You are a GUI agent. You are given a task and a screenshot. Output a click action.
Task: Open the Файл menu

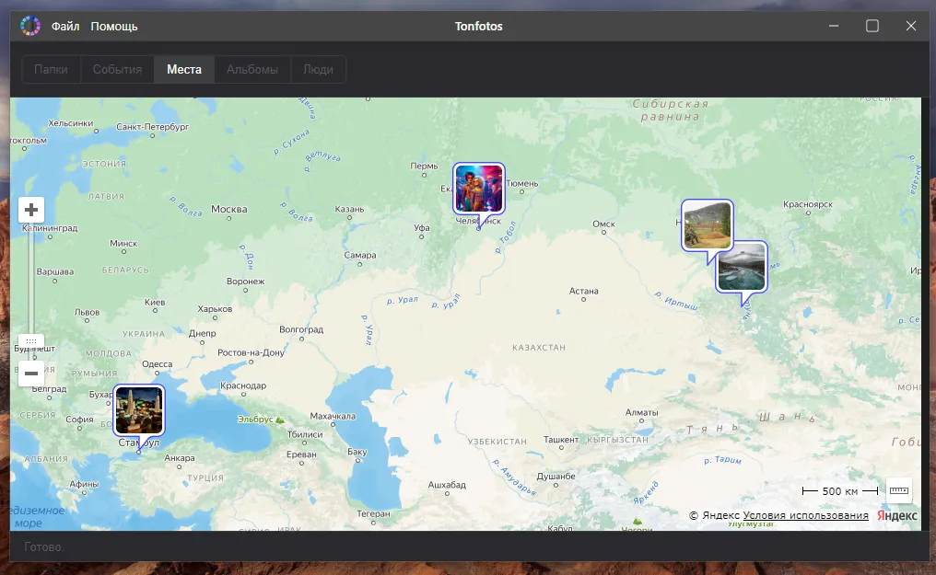tap(65, 26)
